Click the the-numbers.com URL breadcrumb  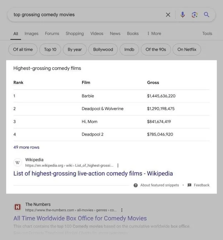click(x=71, y=210)
